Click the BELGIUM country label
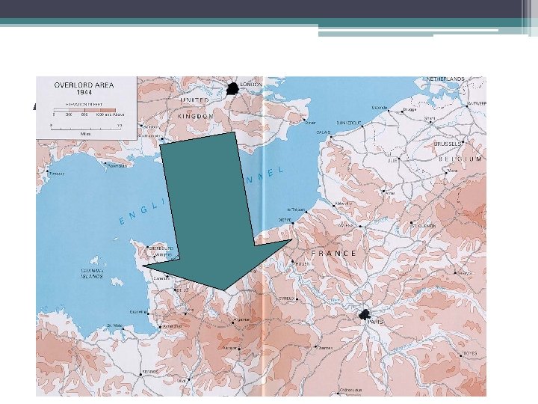This screenshot has height=404, width=538. coord(460,159)
